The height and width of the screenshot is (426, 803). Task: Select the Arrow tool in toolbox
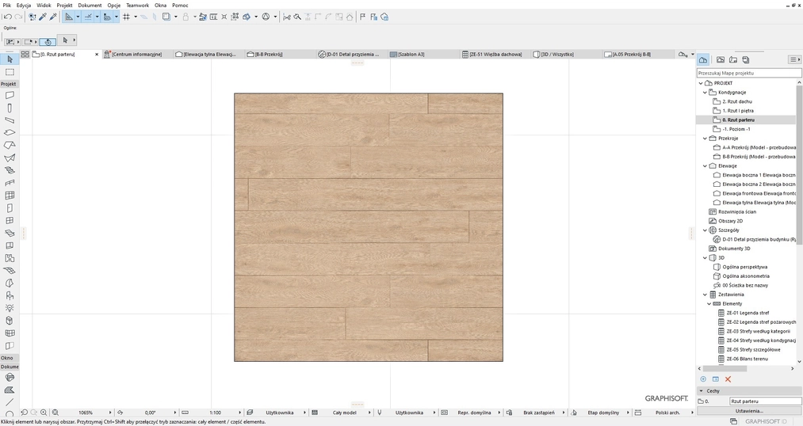(10, 59)
